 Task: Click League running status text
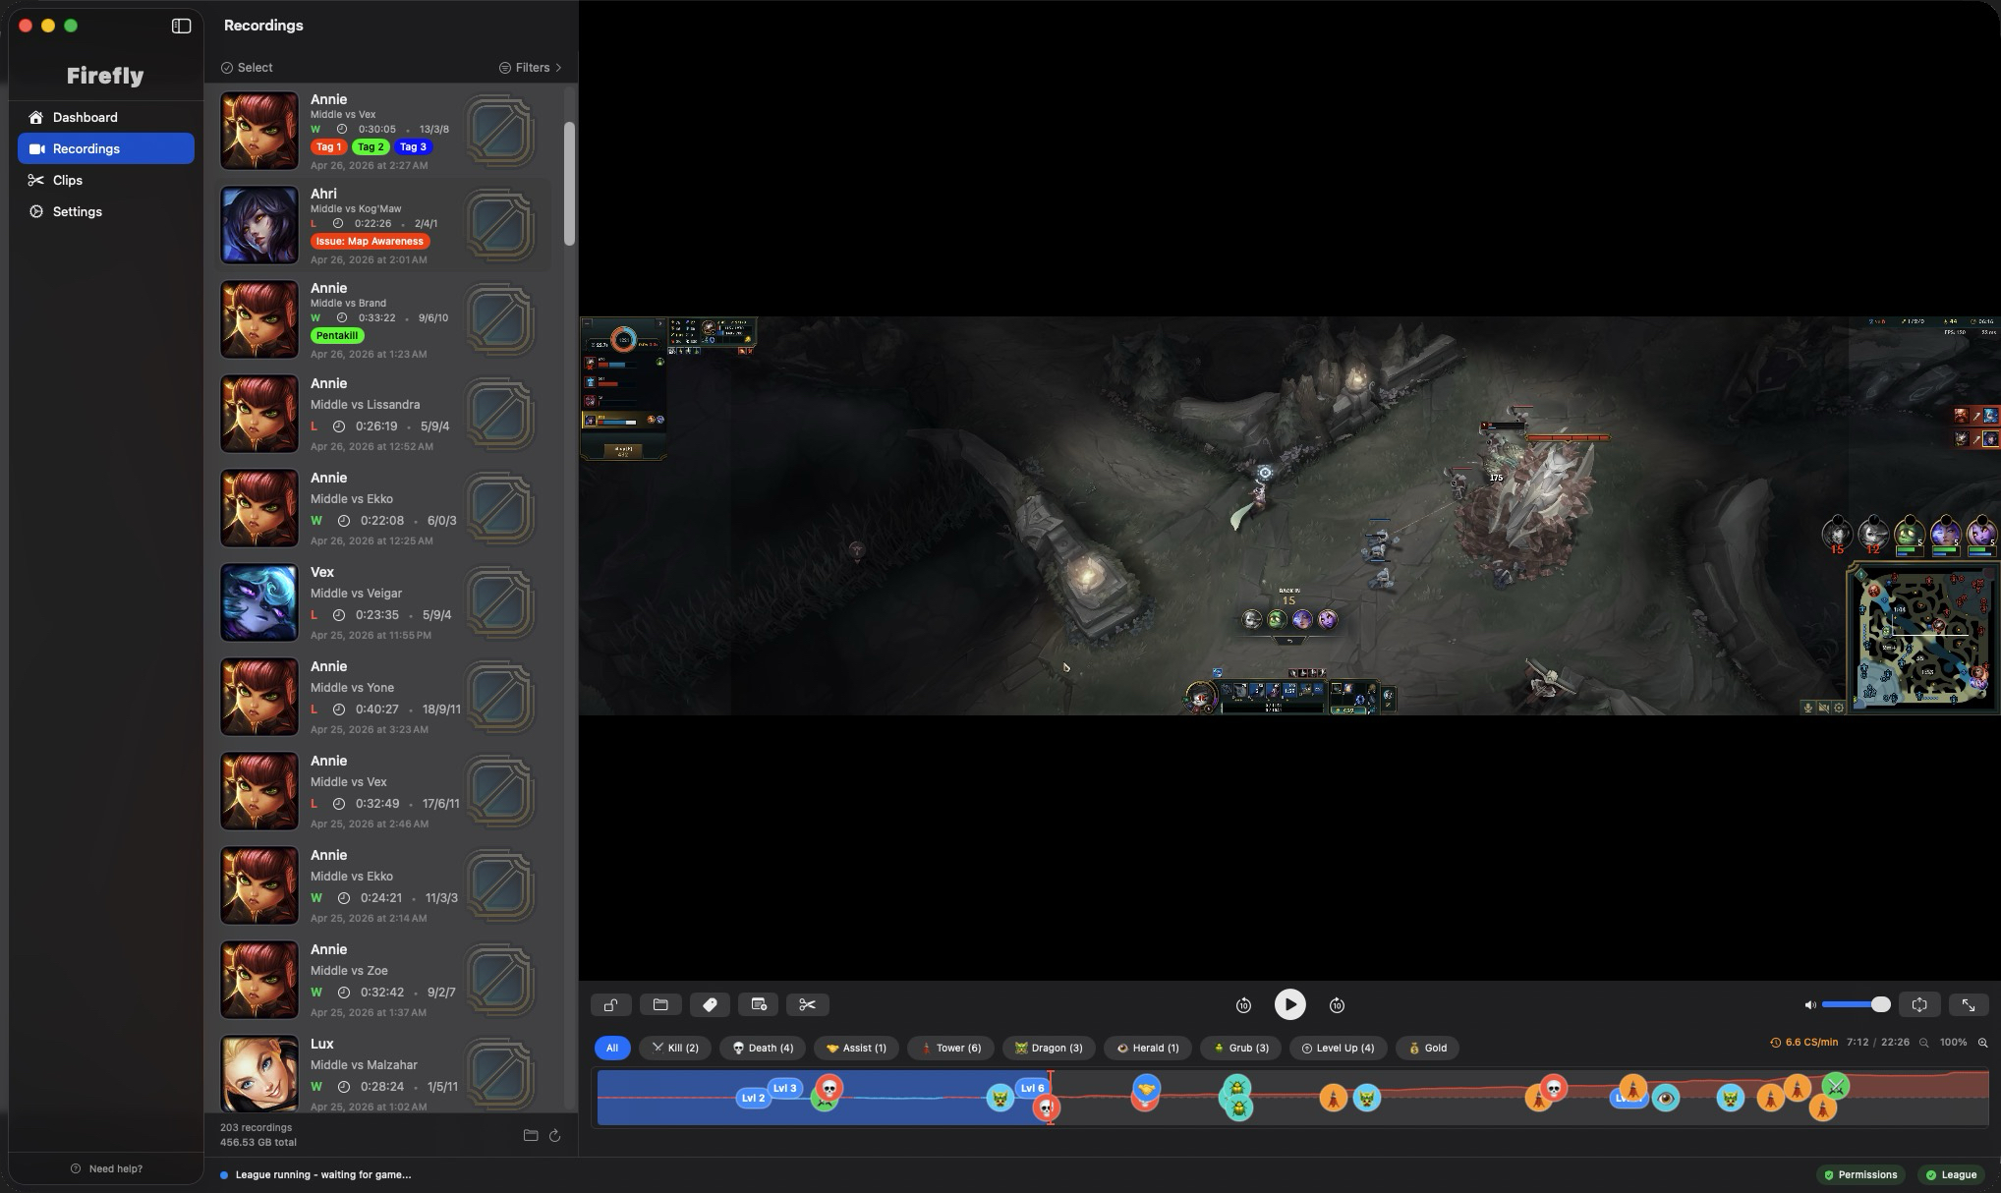323,1174
